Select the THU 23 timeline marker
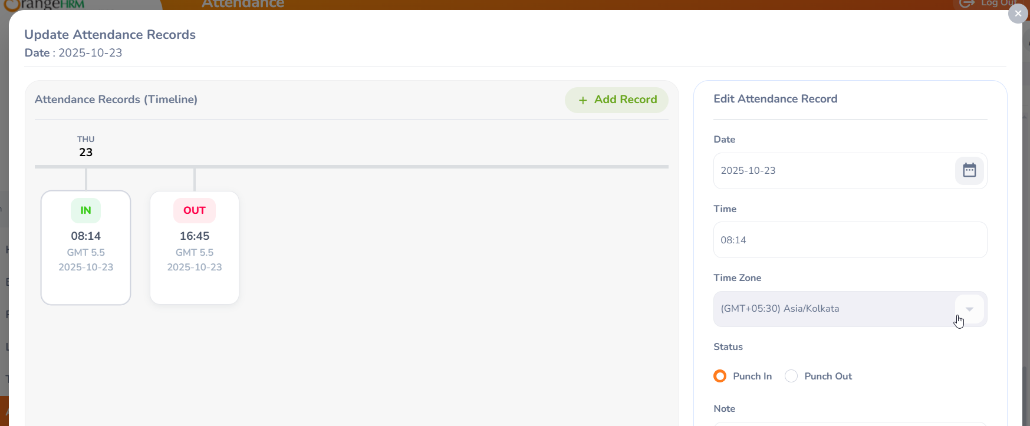The height and width of the screenshot is (426, 1030). click(x=85, y=147)
